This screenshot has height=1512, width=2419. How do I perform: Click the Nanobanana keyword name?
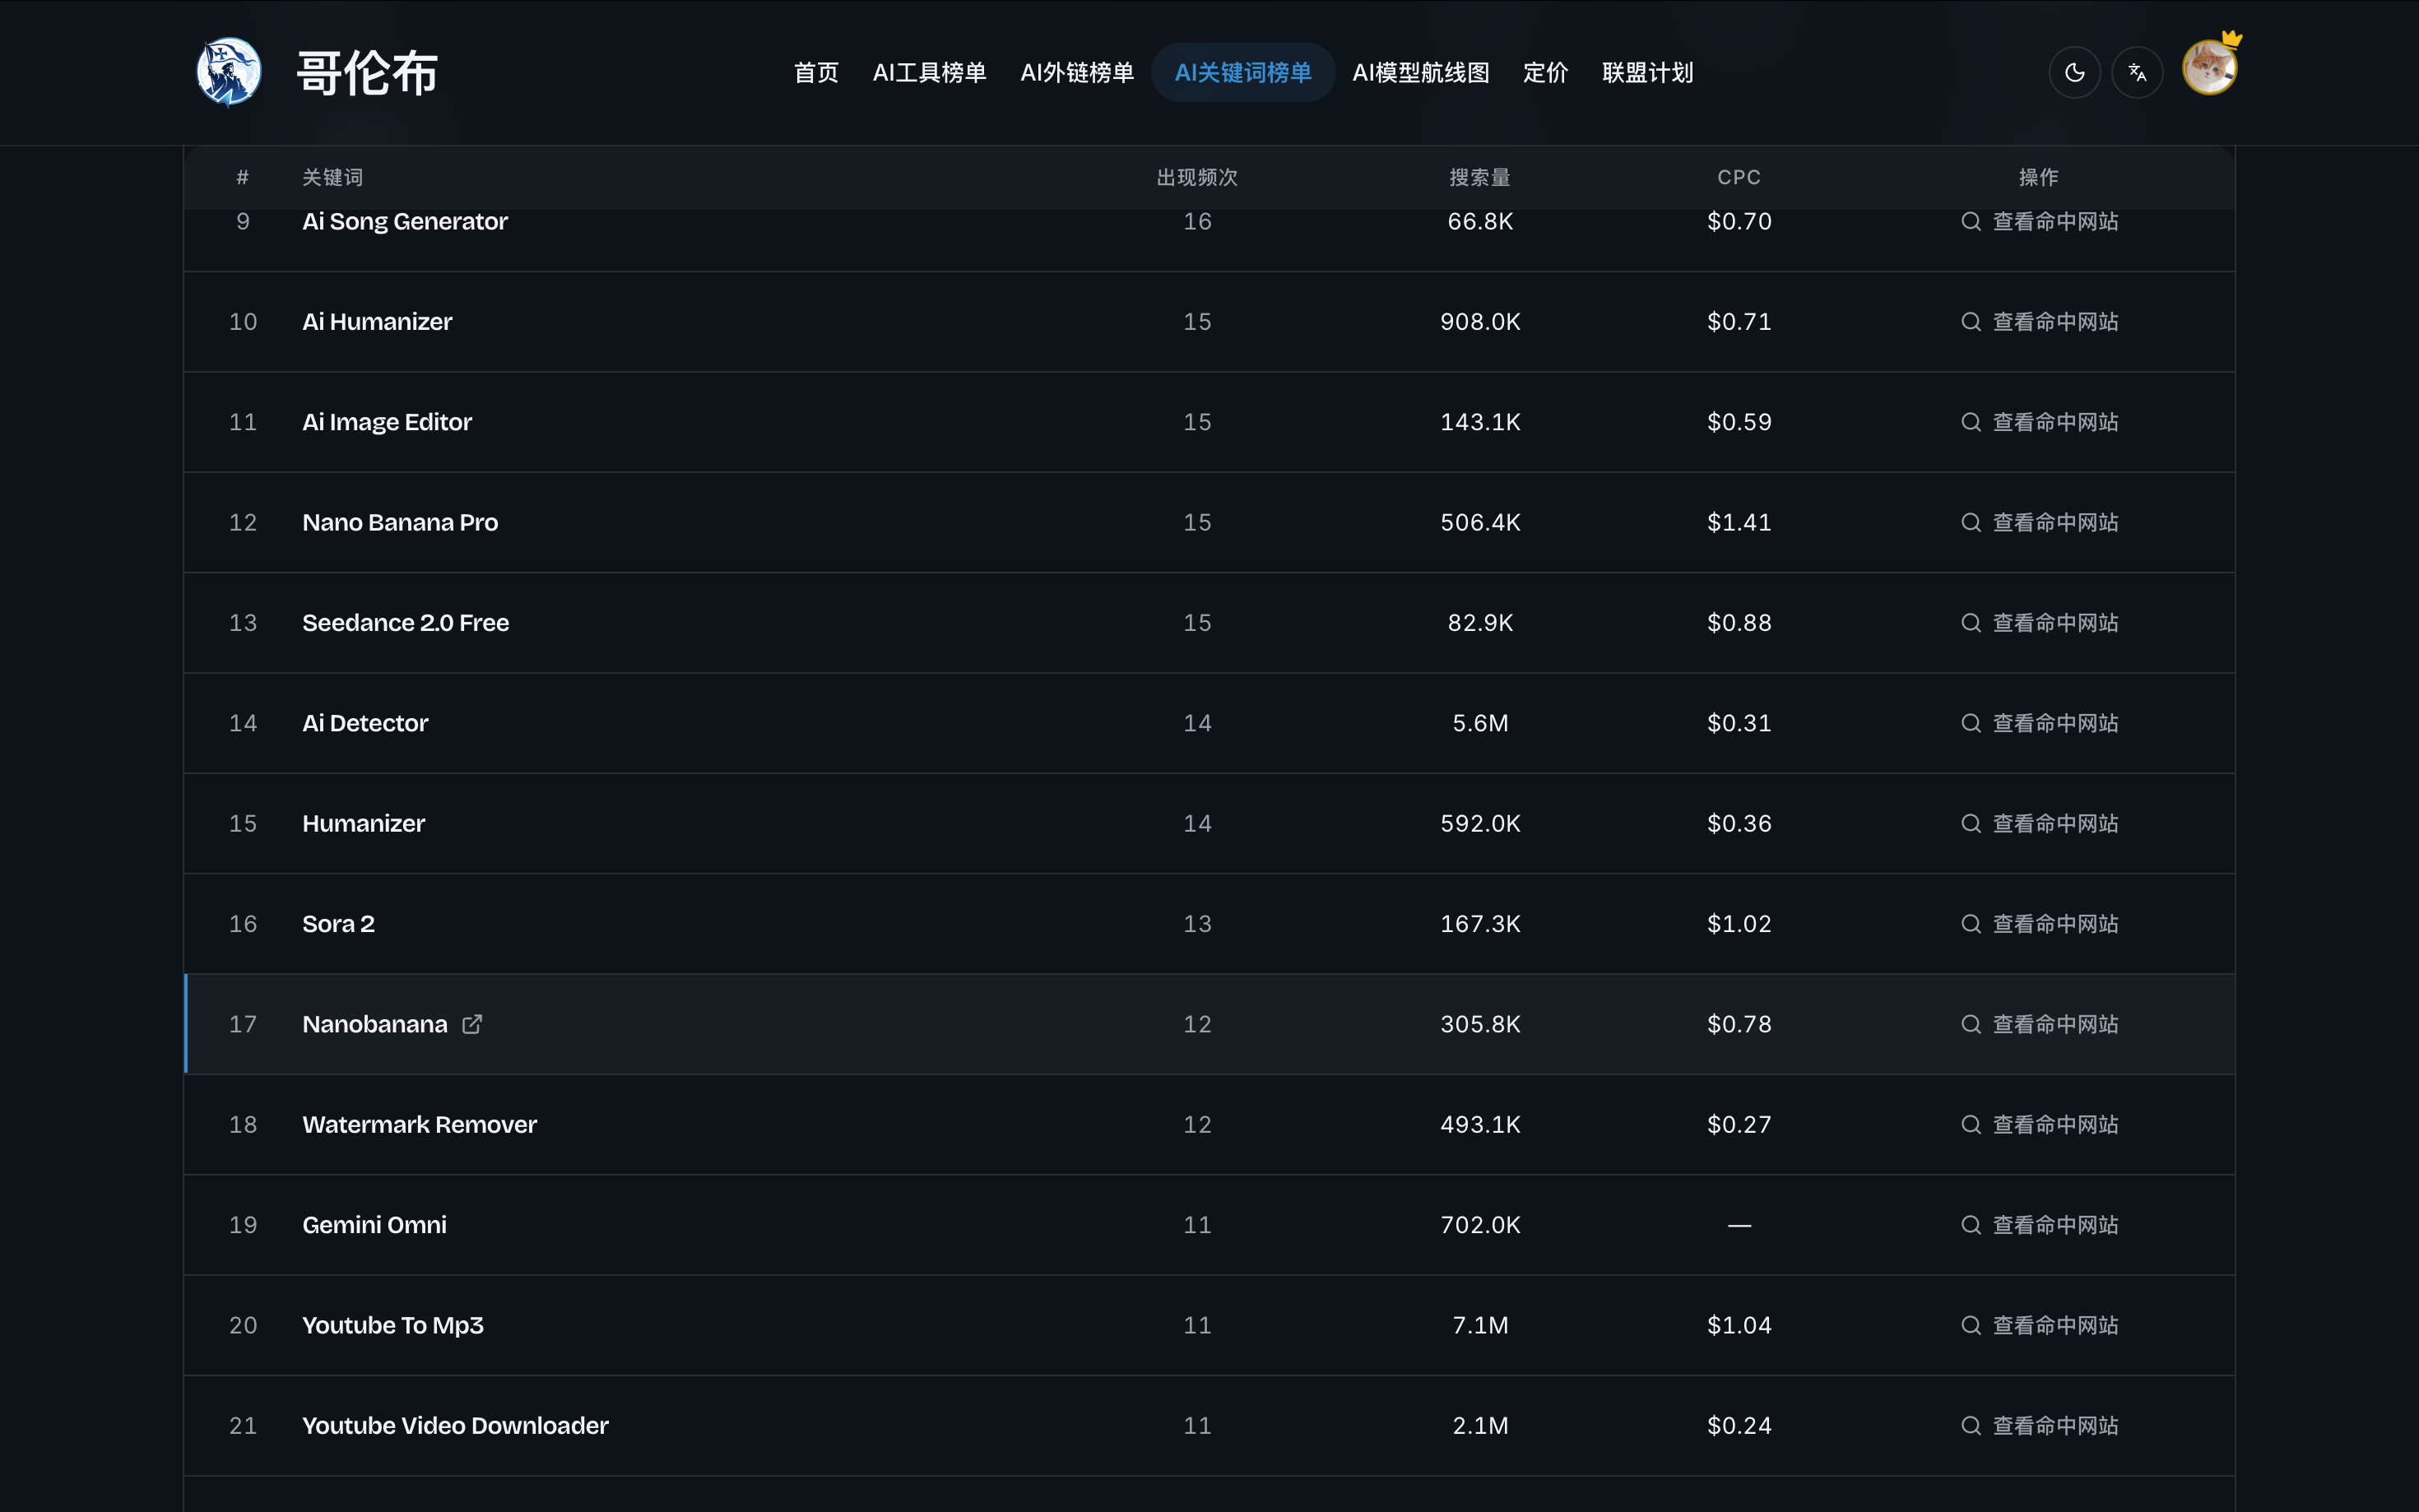375,1024
